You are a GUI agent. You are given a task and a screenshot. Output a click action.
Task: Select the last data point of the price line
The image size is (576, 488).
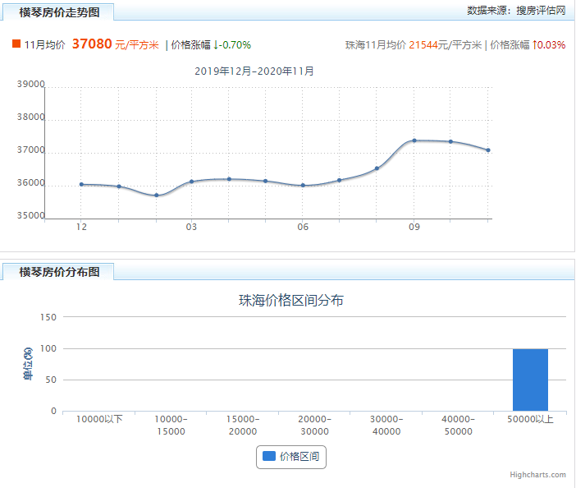tap(488, 150)
